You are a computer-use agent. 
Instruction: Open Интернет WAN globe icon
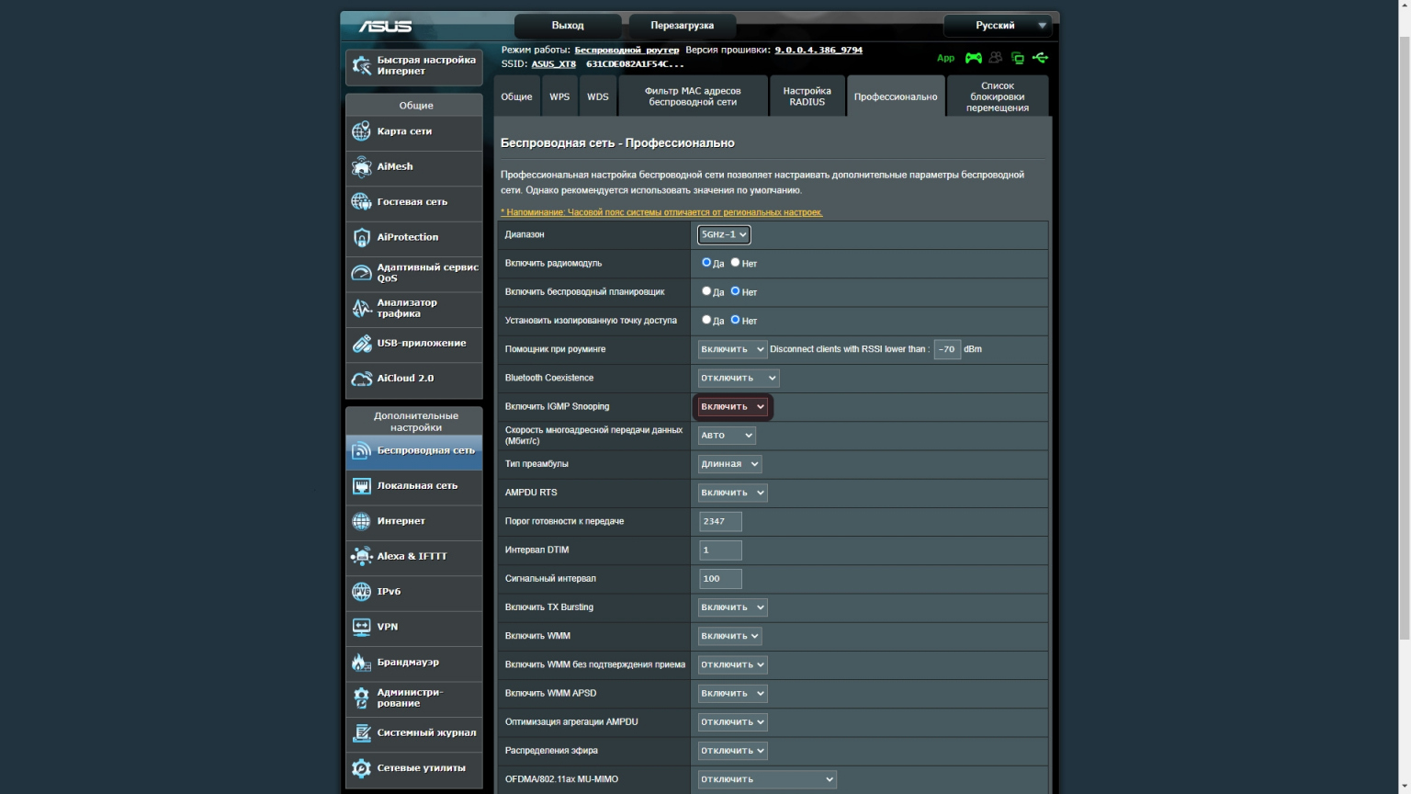coord(362,521)
